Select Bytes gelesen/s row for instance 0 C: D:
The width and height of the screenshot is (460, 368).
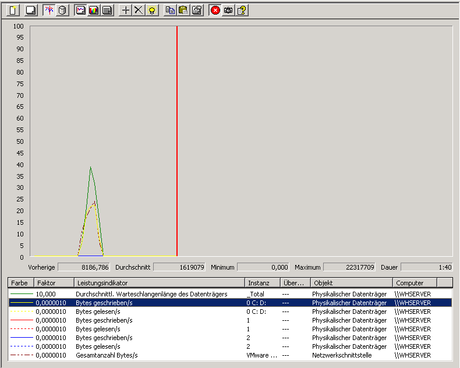click(x=231, y=312)
